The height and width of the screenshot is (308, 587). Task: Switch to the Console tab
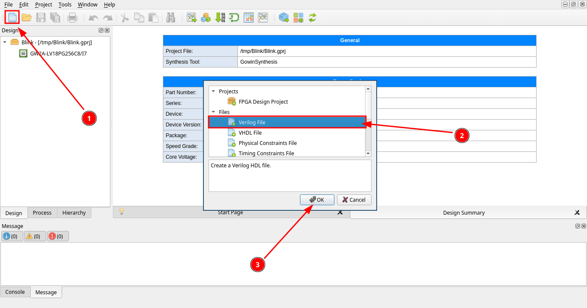15,292
